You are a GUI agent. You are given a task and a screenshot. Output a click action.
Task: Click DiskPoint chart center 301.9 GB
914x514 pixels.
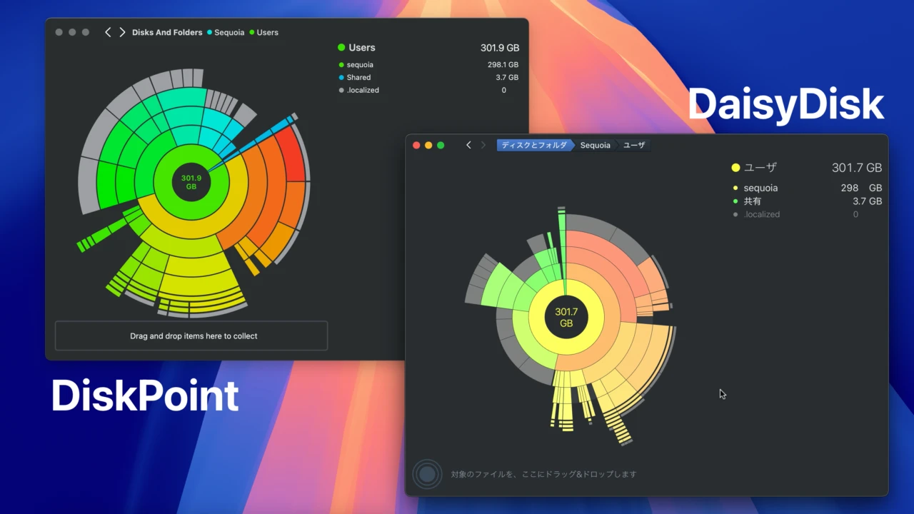coord(191,182)
